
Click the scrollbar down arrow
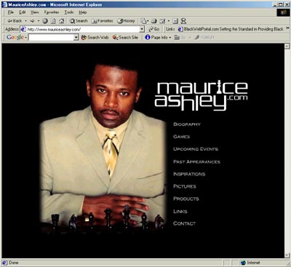[x=287, y=255]
